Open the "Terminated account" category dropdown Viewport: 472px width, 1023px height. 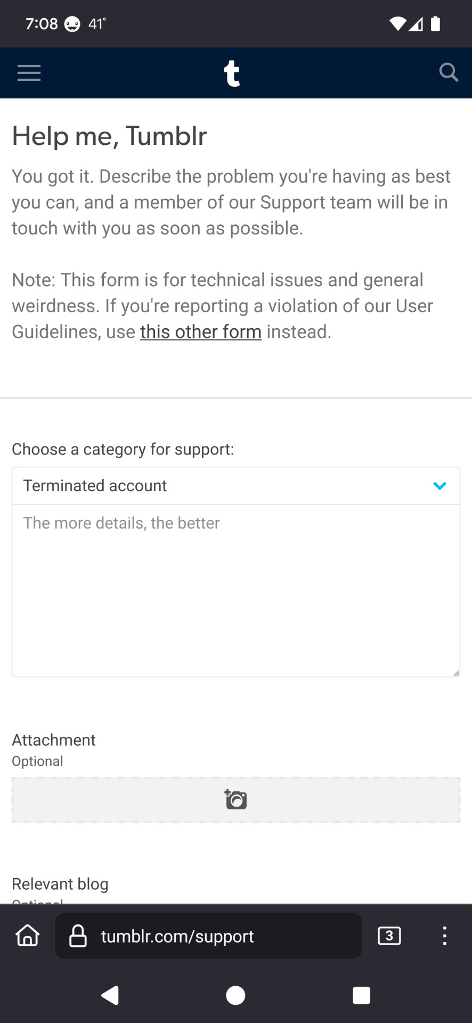236,485
